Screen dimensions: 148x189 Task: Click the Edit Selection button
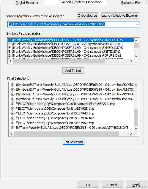point(73,142)
